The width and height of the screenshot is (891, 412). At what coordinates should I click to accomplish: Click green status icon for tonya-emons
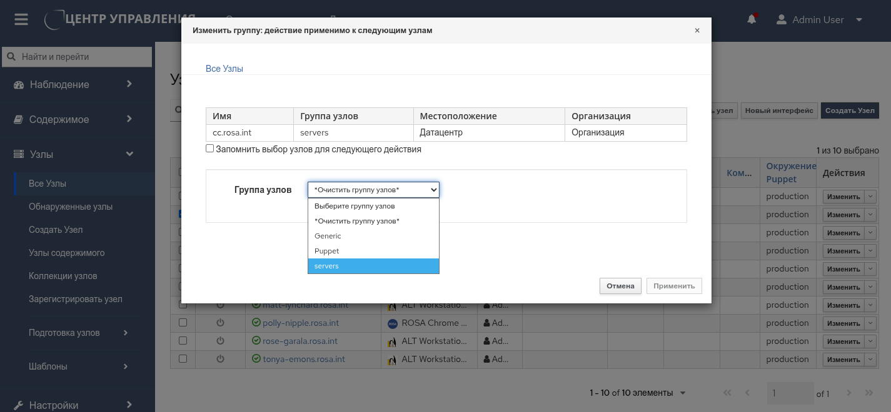(256, 359)
